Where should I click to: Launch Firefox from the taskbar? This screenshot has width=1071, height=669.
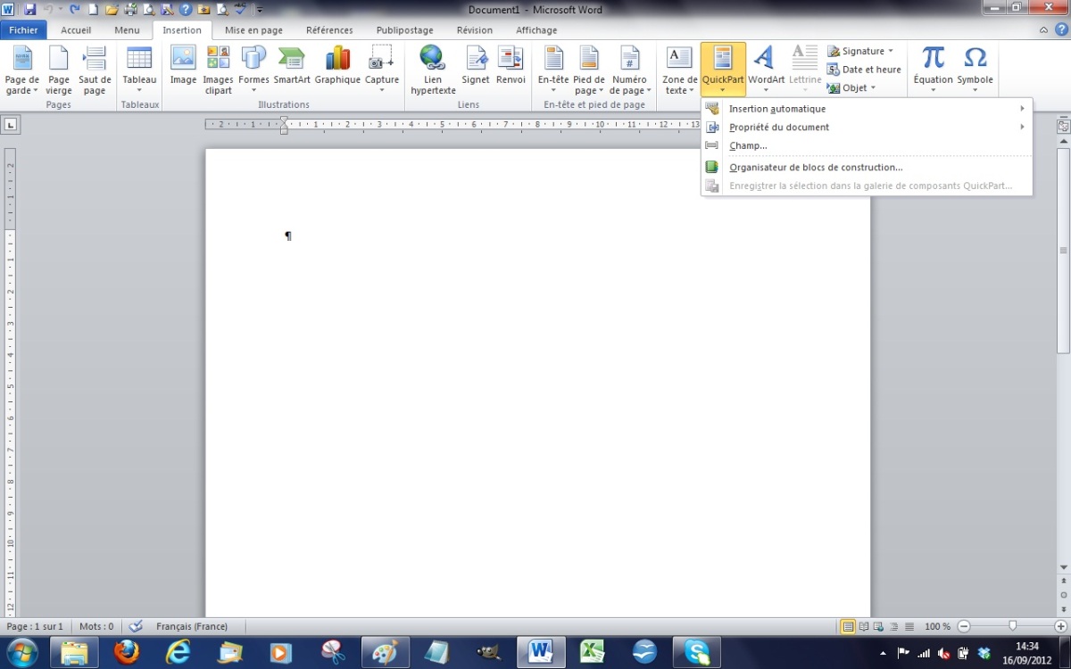(127, 653)
